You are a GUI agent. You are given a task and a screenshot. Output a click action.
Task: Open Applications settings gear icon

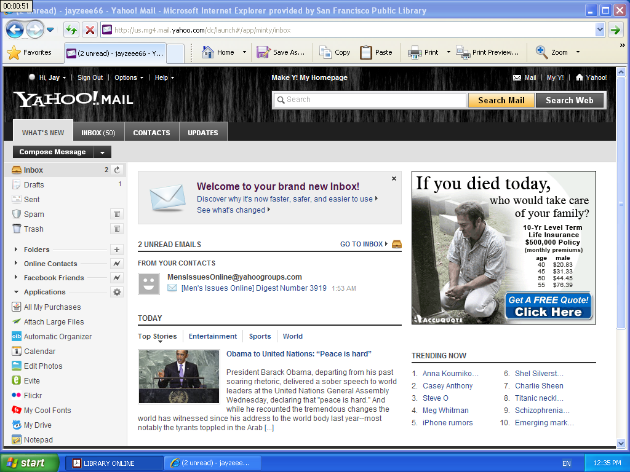117,292
